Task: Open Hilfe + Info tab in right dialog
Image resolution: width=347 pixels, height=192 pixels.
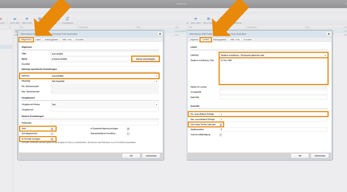Action: point(235,40)
